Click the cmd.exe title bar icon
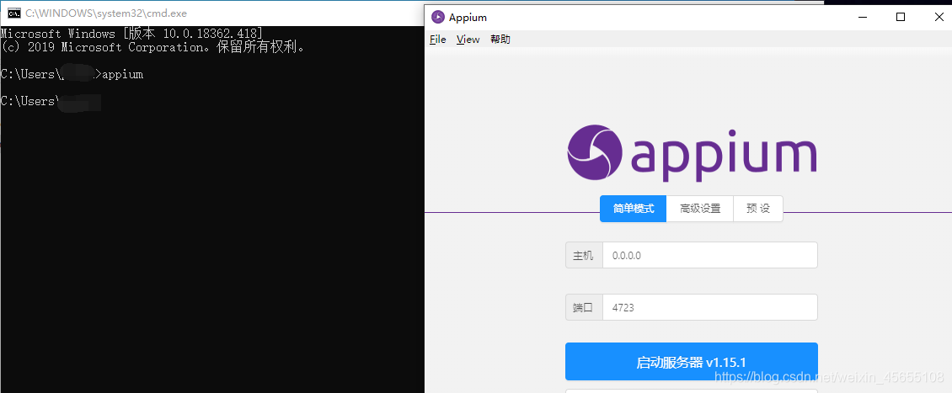The height and width of the screenshot is (393, 952). point(13,13)
